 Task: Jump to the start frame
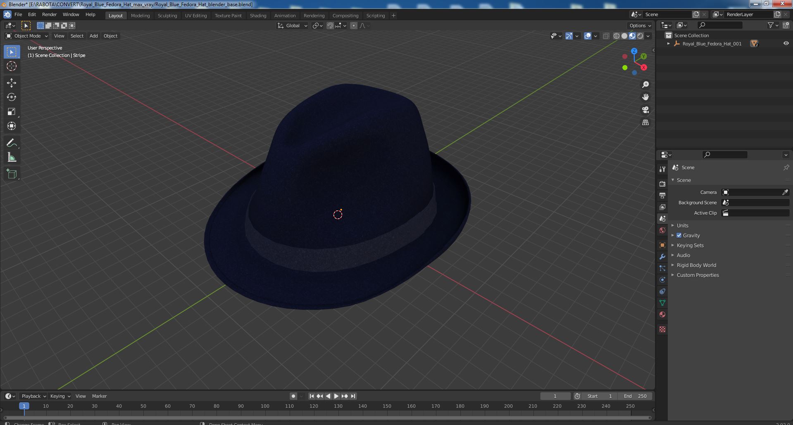pyautogui.click(x=312, y=396)
